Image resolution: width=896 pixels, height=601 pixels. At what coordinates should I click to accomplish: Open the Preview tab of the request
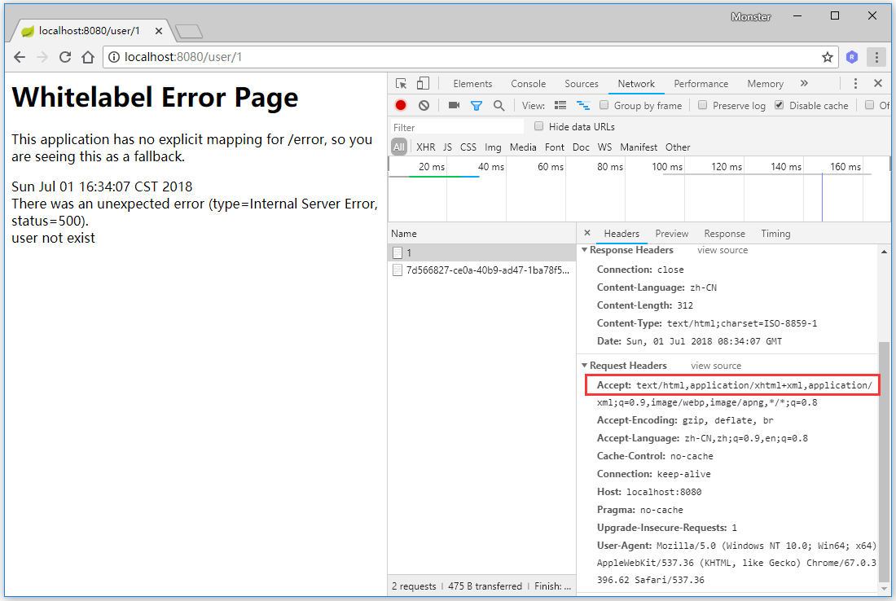click(671, 233)
